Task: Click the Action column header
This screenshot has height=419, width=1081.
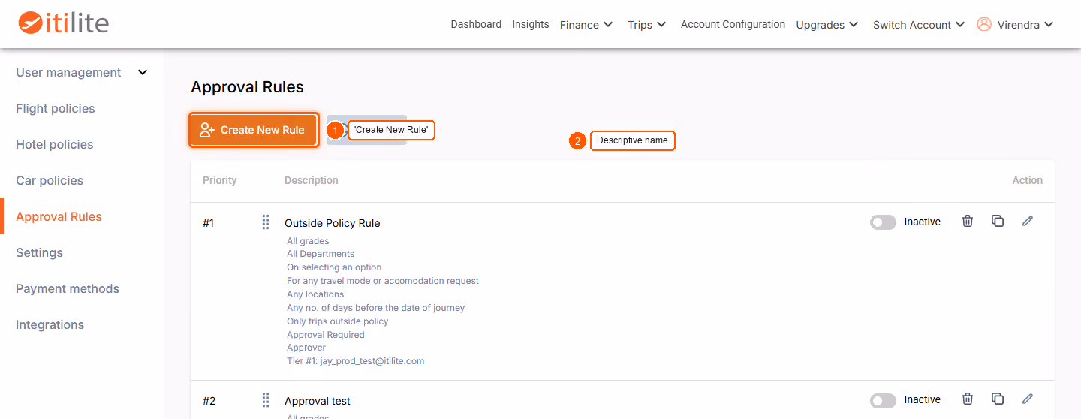Action: [x=1028, y=180]
